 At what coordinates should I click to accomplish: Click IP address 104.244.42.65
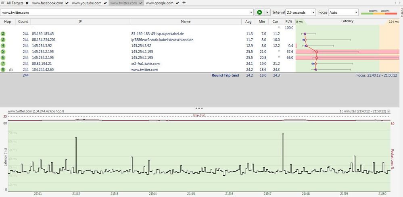43,70
